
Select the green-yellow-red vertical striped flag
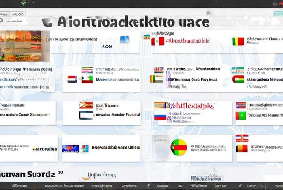point(238,41)
